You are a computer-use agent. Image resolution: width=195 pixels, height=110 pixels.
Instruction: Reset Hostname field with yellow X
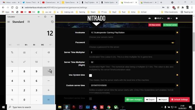click(x=177, y=33)
